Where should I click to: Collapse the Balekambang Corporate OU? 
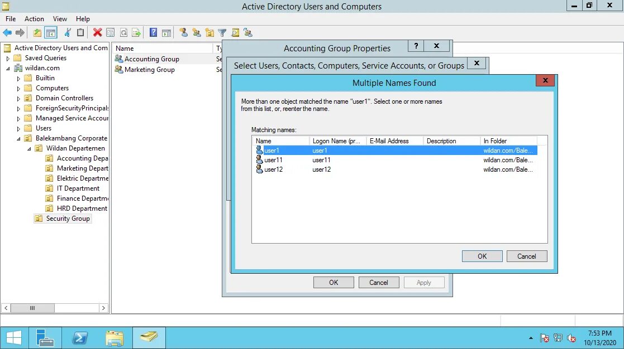(x=18, y=139)
